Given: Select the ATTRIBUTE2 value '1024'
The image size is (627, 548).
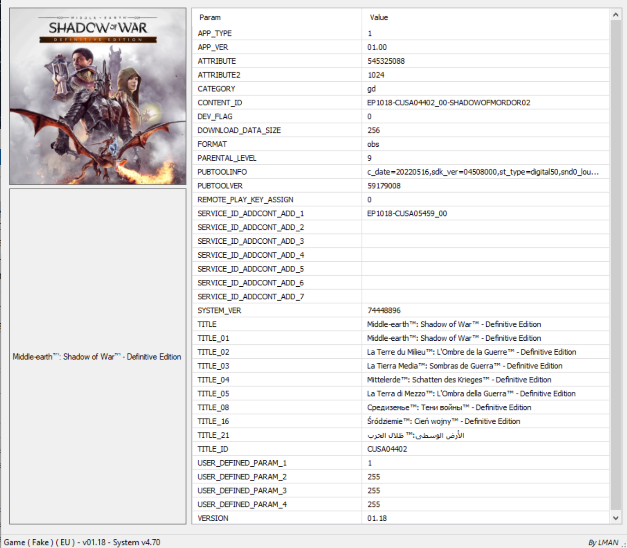Looking at the screenshot, I should click(376, 75).
